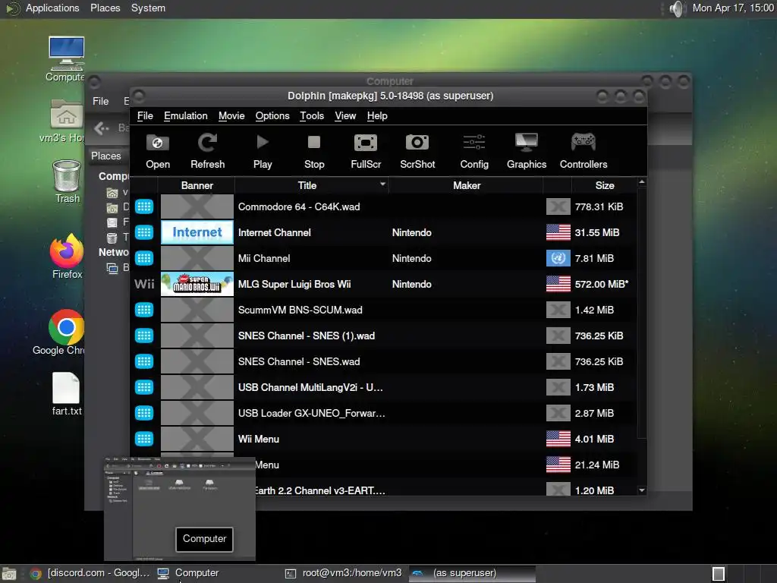Select the Internet Channel title
Viewport: 777px width, 583px height.
click(x=274, y=232)
